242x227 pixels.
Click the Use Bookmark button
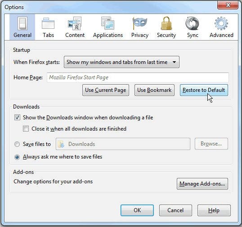[154, 90]
